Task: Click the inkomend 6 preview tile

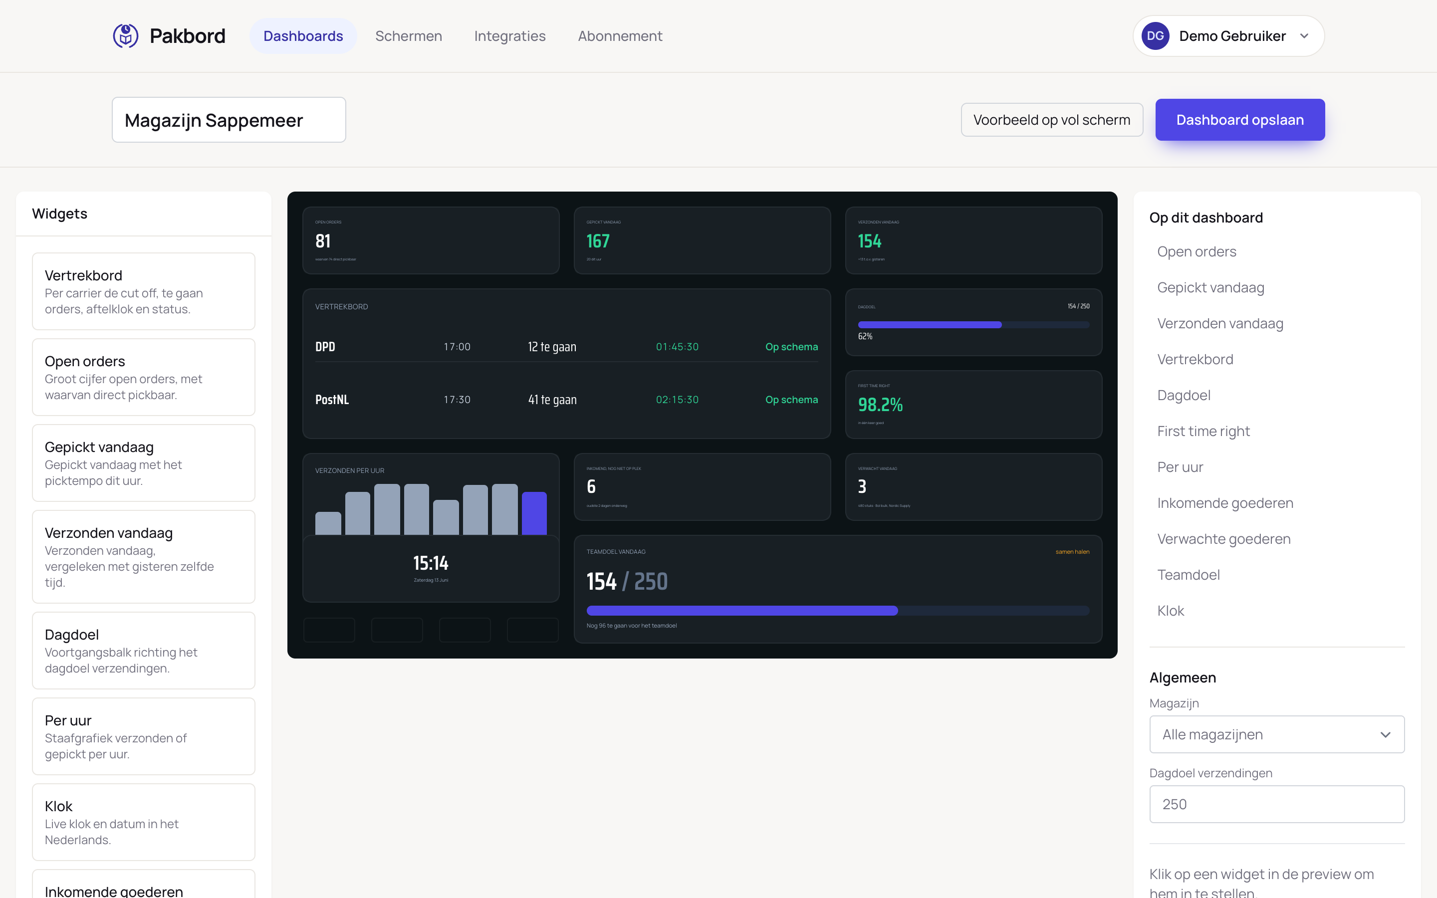Action: [x=702, y=486]
